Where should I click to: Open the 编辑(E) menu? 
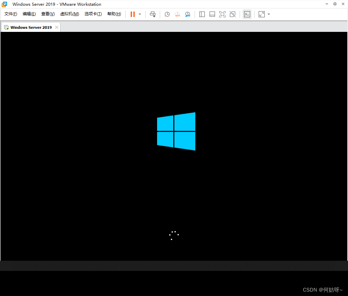coord(29,14)
